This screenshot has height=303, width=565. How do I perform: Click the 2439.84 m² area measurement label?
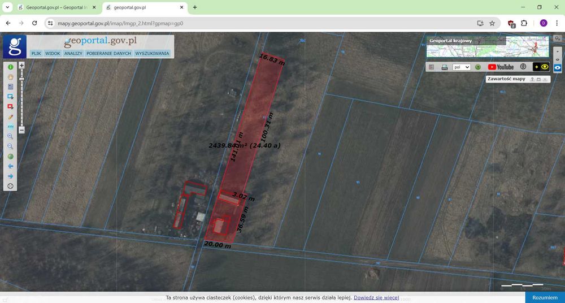(x=244, y=145)
